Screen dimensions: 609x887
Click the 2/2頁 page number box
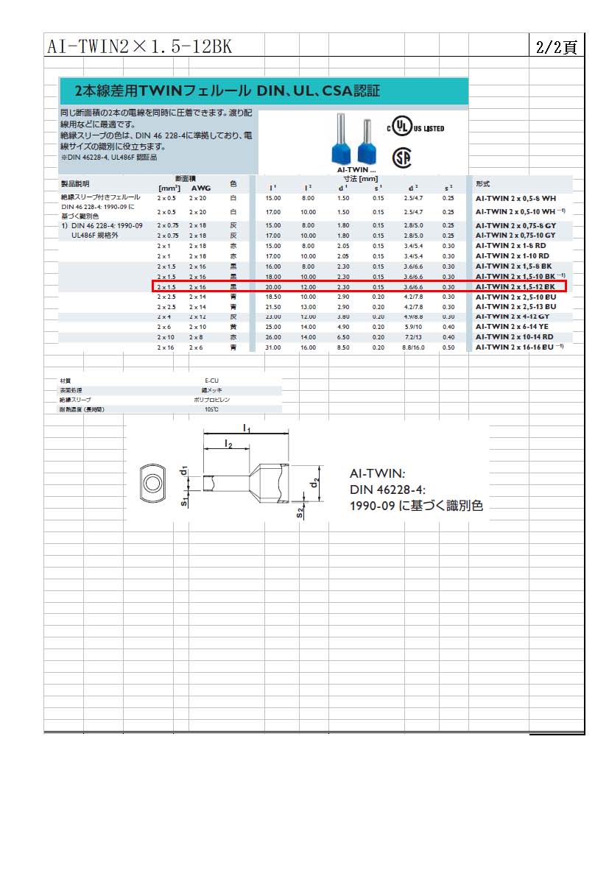point(556,47)
